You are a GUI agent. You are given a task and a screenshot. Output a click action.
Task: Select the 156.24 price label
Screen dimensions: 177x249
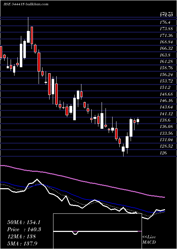(166, 74)
